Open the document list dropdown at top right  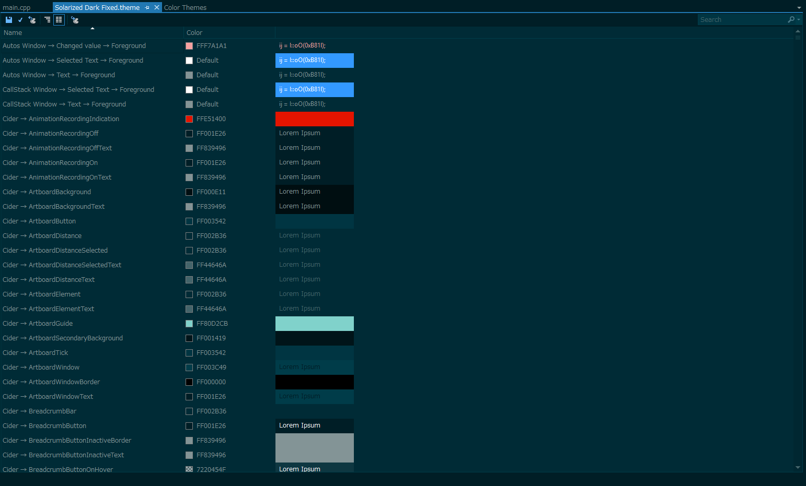tap(800, 7)
